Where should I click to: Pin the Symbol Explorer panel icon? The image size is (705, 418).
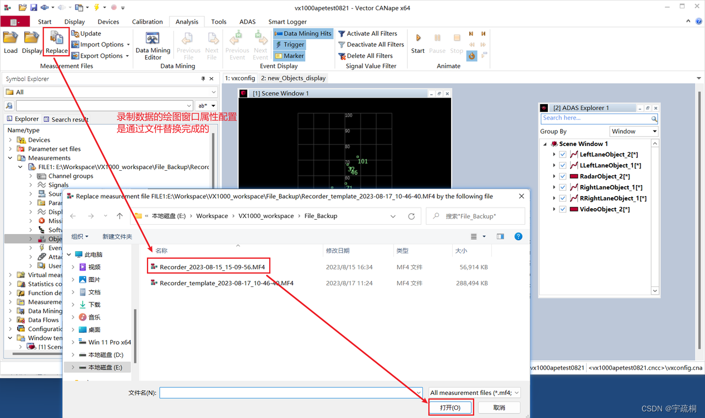(203, 79)
